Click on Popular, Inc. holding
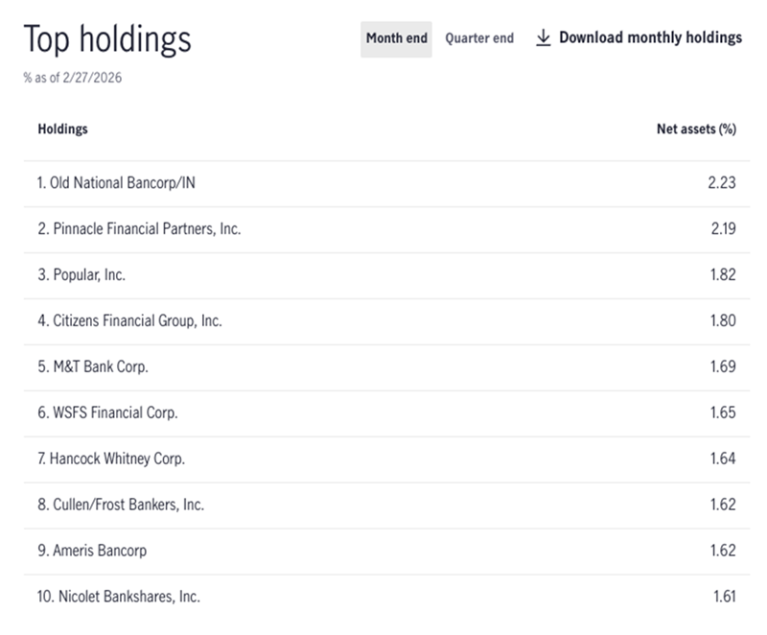The image size is (767, 635). tap(81, 274)
